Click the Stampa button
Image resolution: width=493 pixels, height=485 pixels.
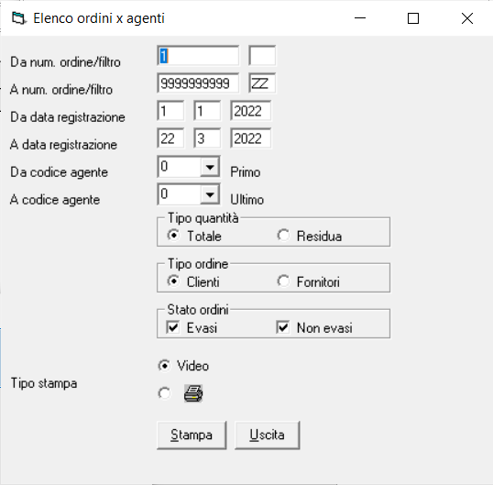coord(192,435)
